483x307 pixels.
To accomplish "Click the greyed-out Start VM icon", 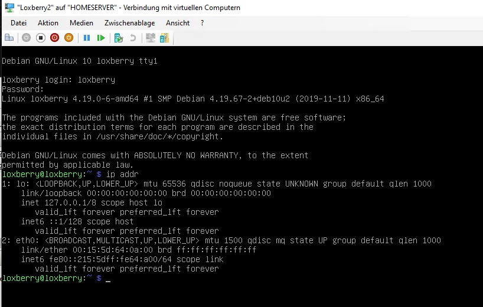I will pos(26,38).
